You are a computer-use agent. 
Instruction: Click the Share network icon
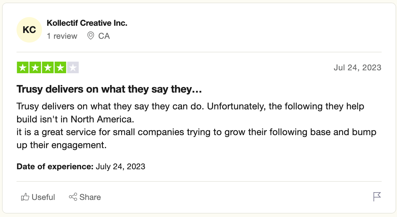(73, 197)
